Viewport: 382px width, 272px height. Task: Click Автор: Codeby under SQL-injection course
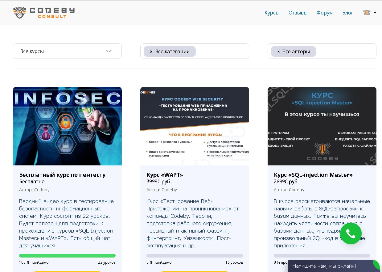pos(289,190)
